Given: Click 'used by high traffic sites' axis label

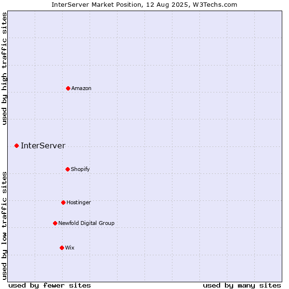Looking at the screenshot, I should [x=4, y=68].
